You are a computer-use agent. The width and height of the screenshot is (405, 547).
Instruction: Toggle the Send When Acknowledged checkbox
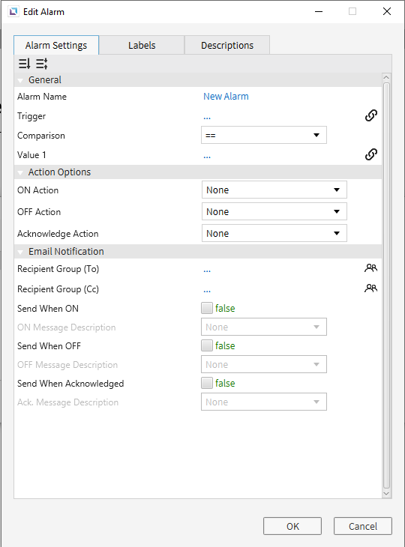(x=207, y=383)
